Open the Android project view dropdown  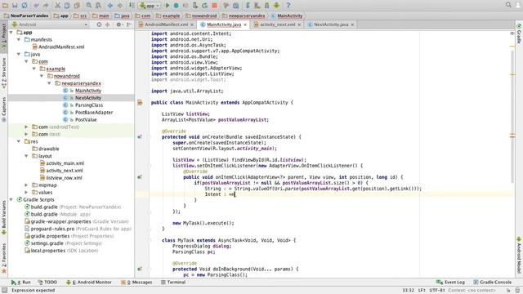coord(49,24)
